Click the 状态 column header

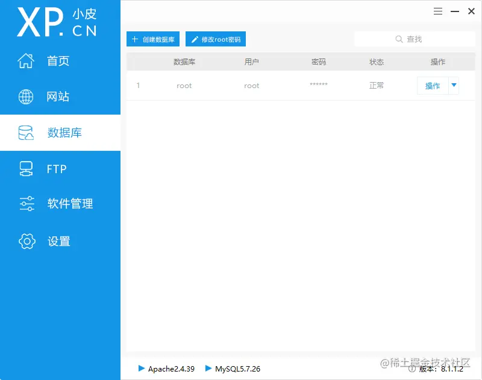(x=377, y=62)
